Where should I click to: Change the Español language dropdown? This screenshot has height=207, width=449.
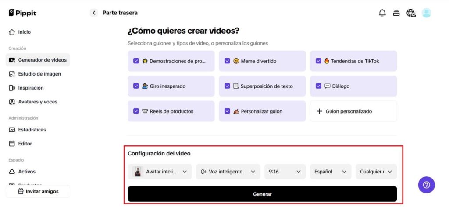click(331, 172)
